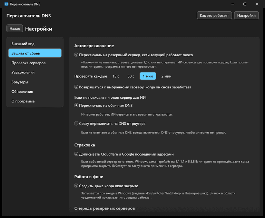Select 'Сразу переключать на DNS от роутера' option
This screenshot has height=218, width=265.
pos(76,123)
